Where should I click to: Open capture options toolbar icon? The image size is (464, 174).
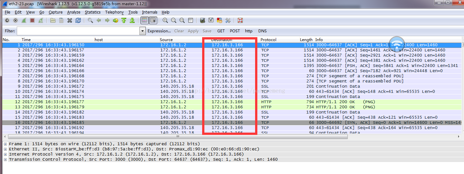[x=15, y=20]
